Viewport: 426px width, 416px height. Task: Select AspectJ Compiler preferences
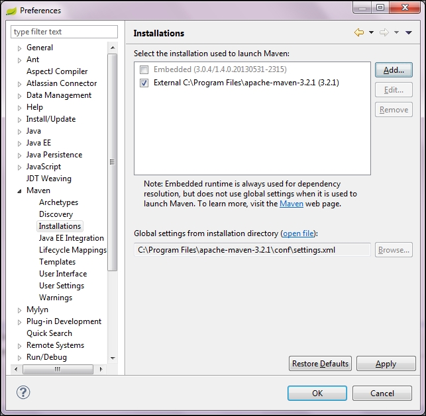click(x=57, y=71)
